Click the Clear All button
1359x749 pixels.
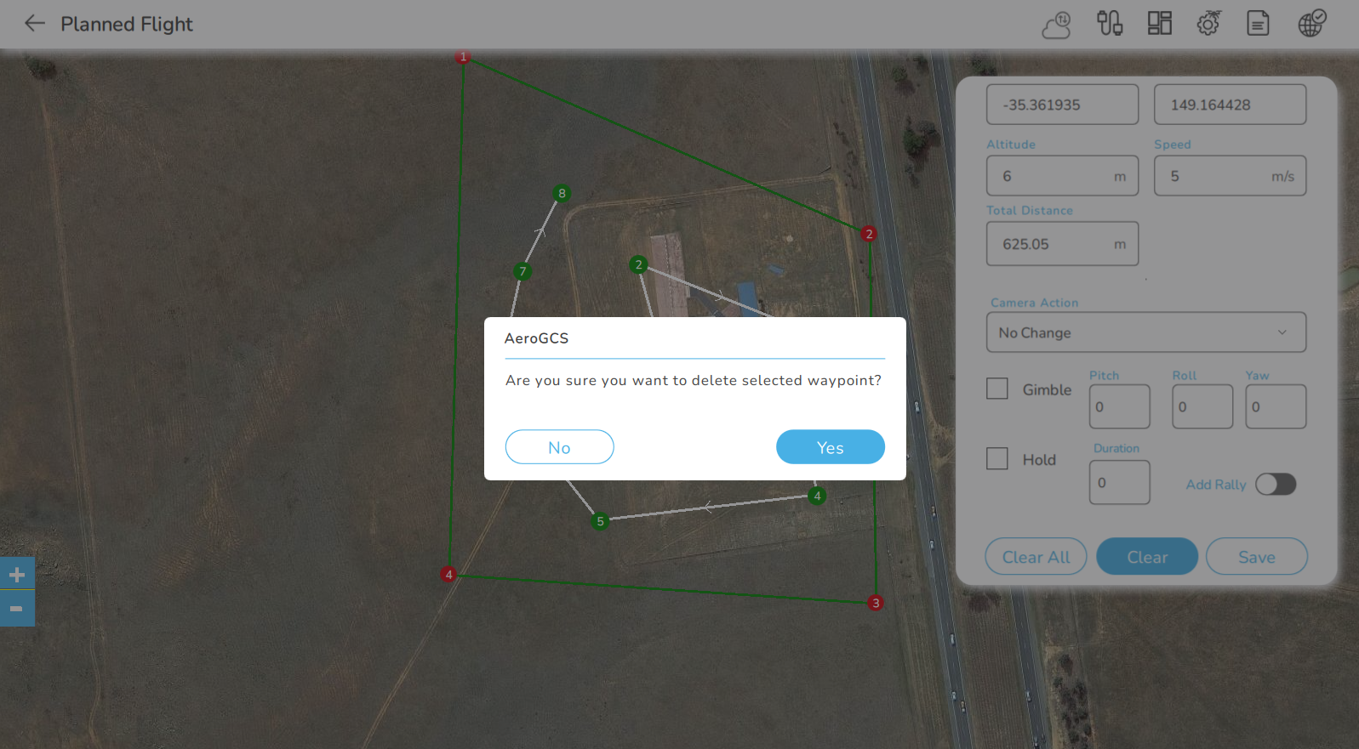(1036, 557)
